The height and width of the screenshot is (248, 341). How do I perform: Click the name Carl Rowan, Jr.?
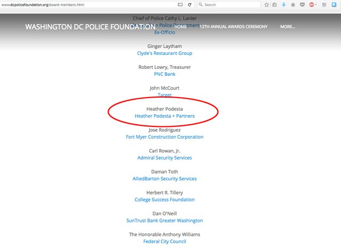click(x=165, y=151)
